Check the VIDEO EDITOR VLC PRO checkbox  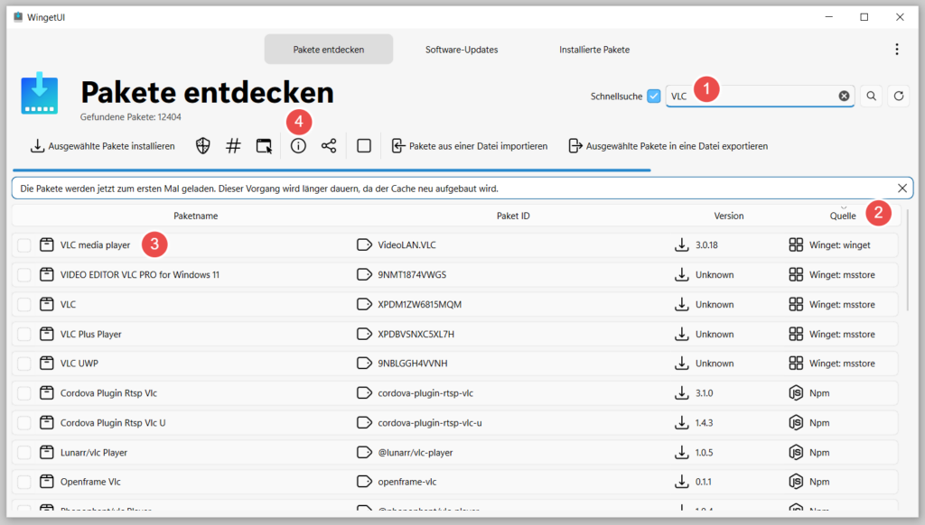point(24,274)
